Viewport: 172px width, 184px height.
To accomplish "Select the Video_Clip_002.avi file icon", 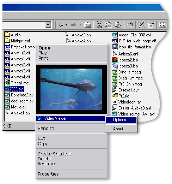I will pos(115,35).
